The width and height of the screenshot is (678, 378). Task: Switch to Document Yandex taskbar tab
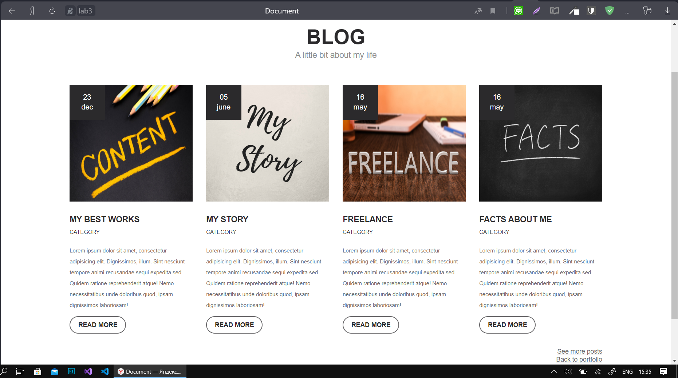[150, 371]
